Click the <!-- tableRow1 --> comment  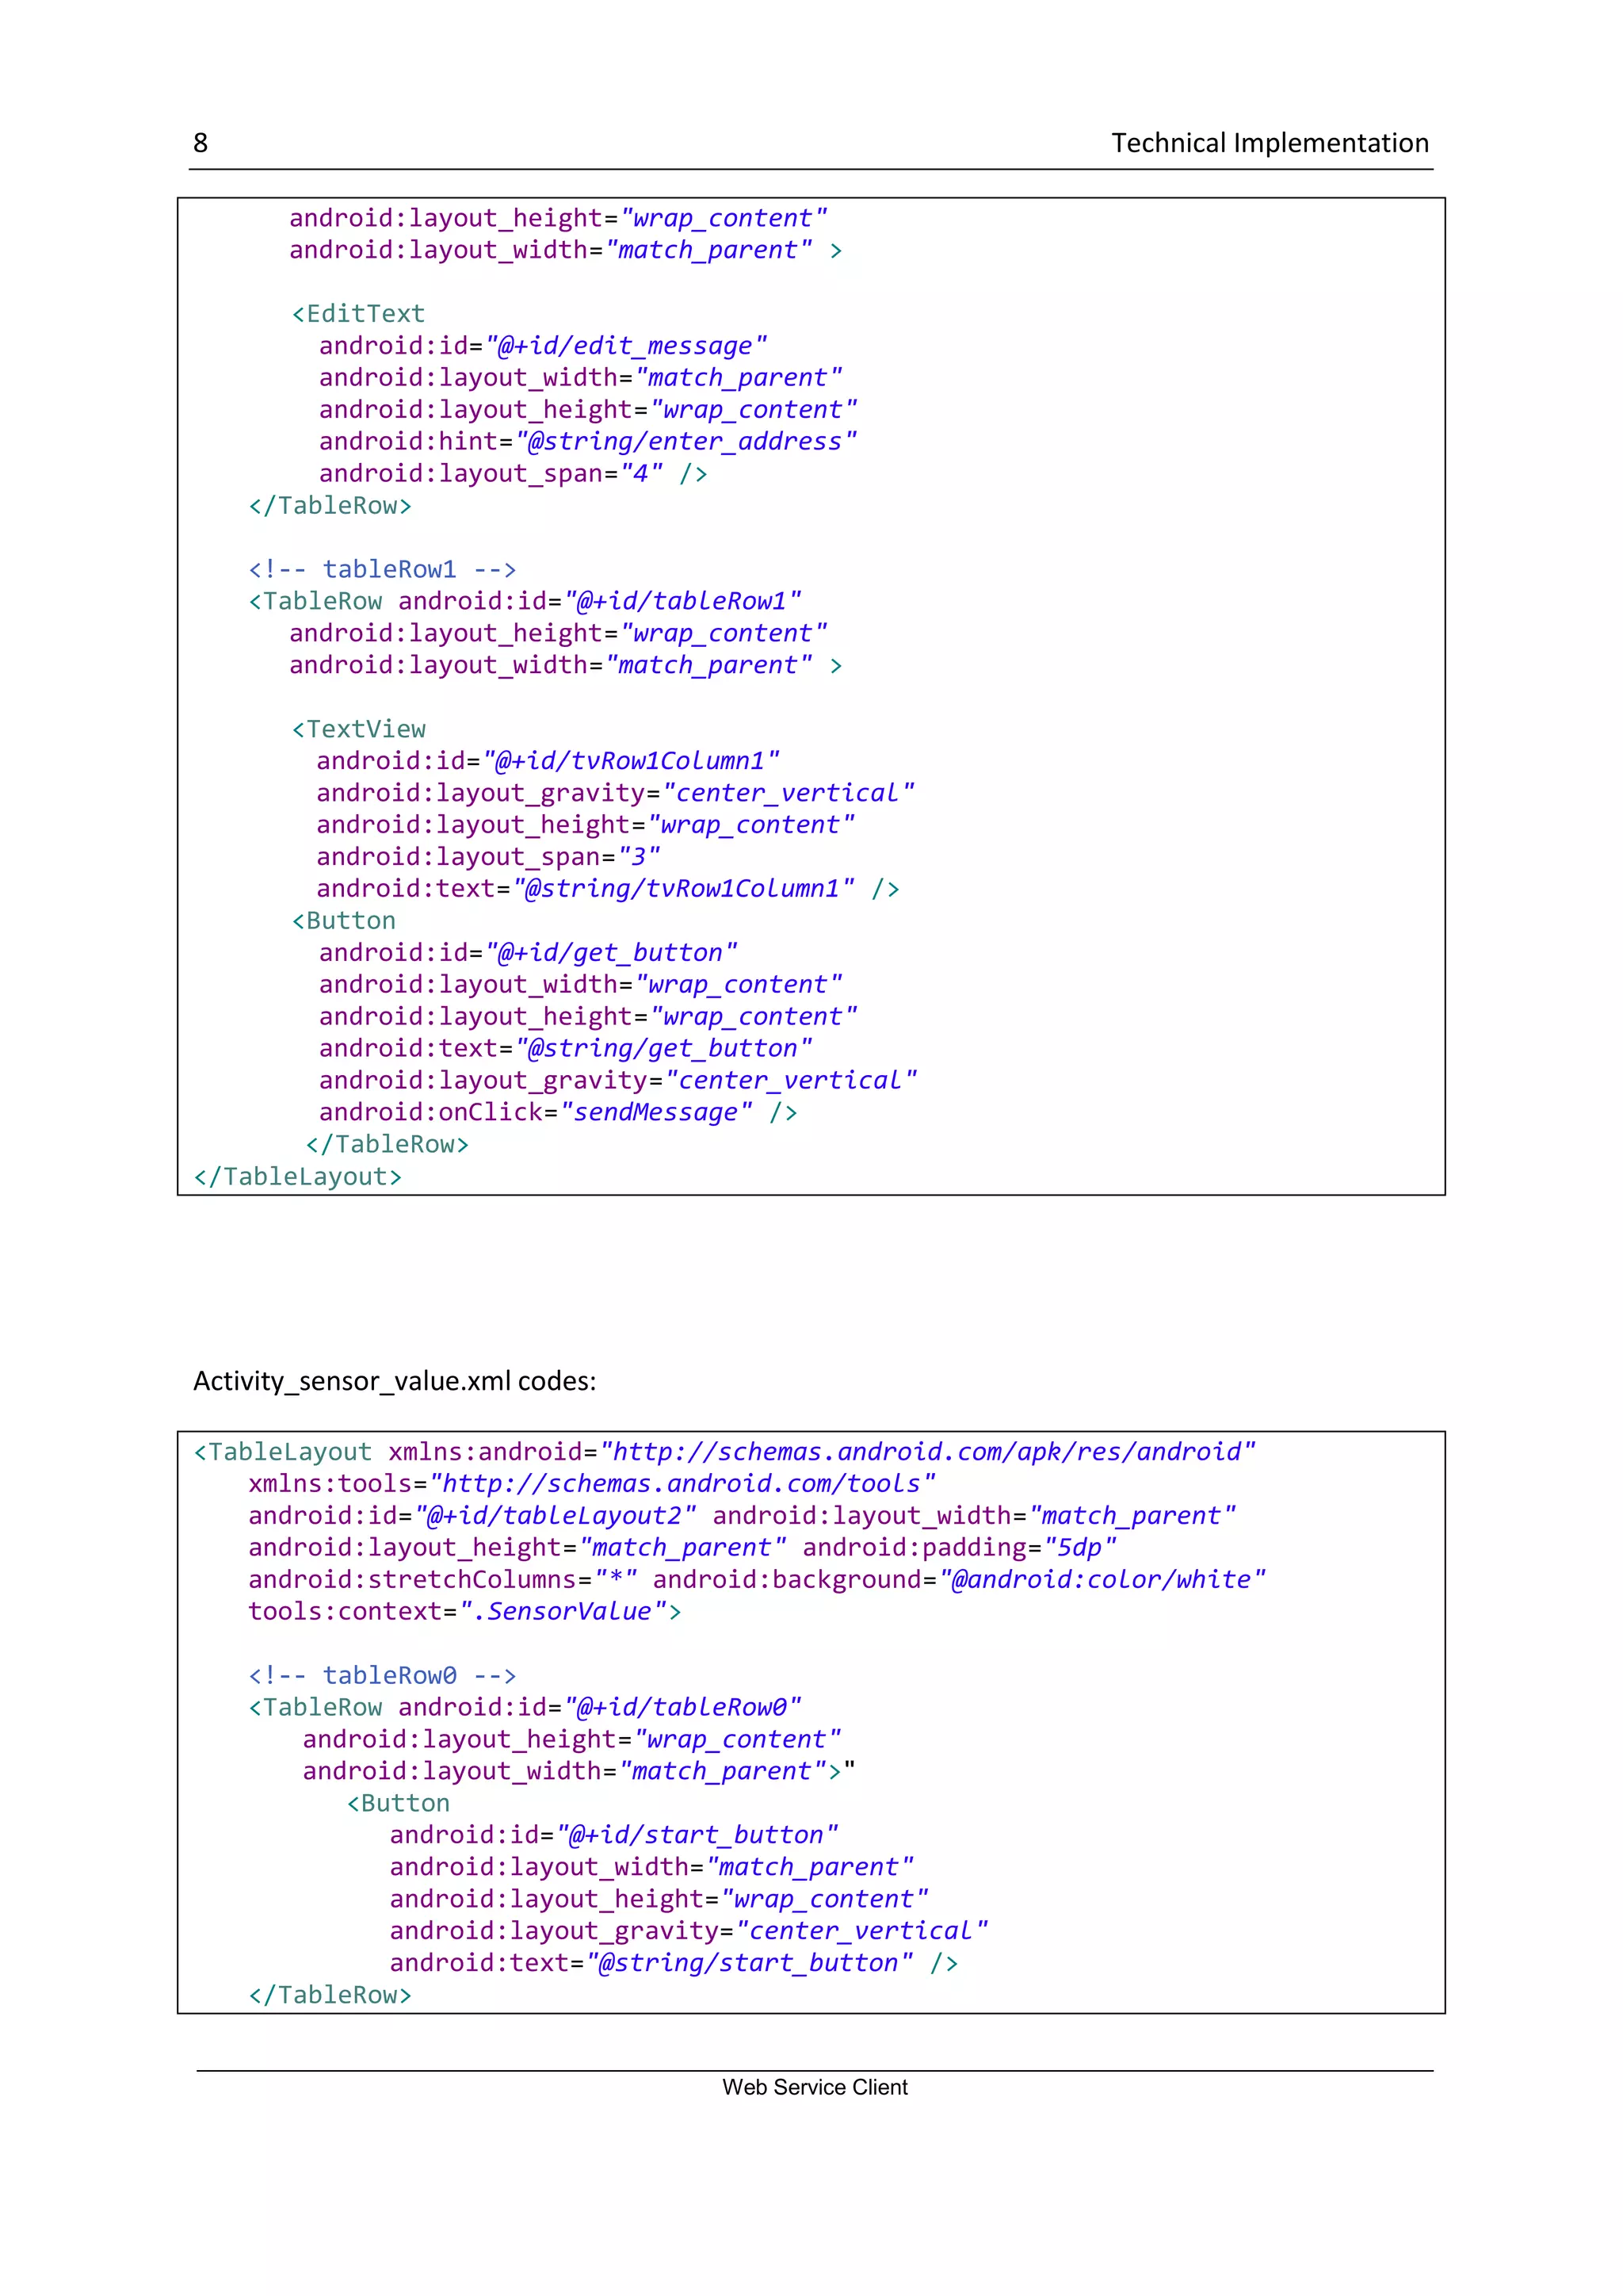382,570
